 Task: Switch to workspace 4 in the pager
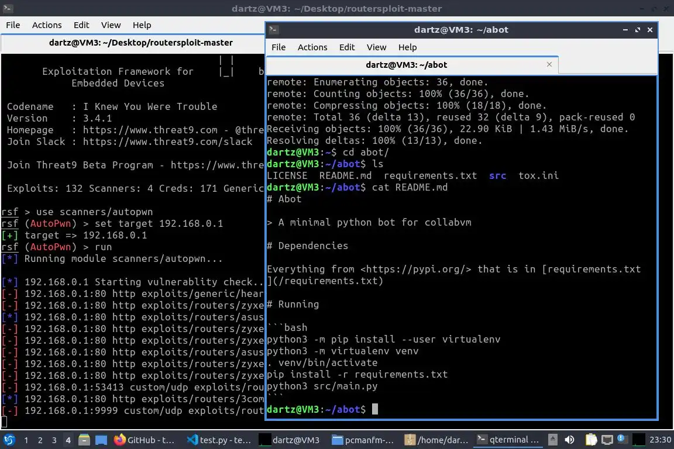(x=68, y=440)
